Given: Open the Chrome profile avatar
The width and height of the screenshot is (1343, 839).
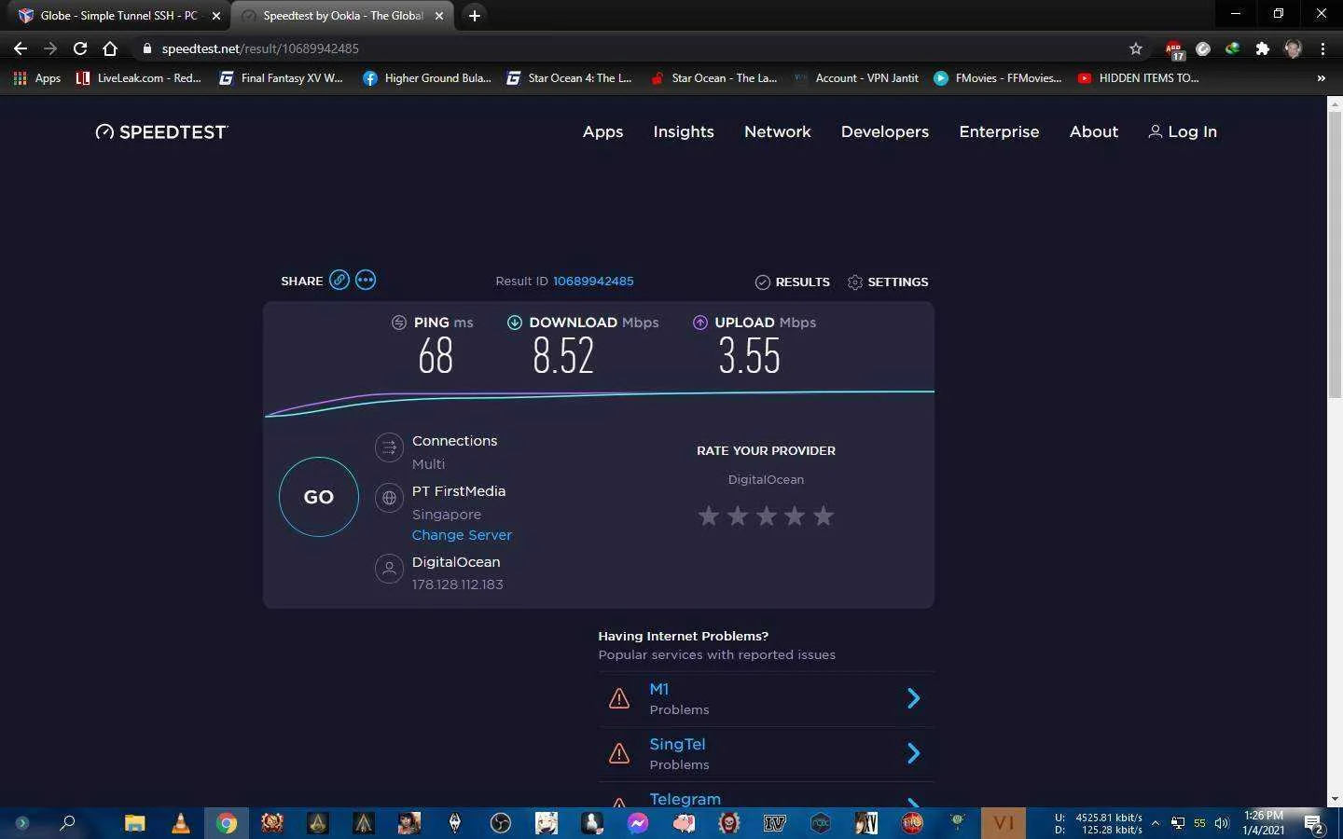Looking at the screenshot, I should [x=1293, y=48].
